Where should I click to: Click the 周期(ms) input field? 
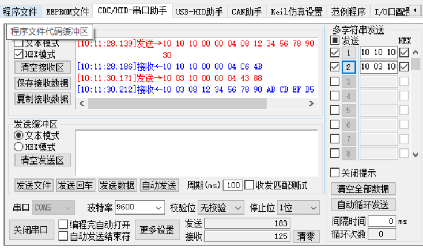pyautogui.click(x=233, y=185)
